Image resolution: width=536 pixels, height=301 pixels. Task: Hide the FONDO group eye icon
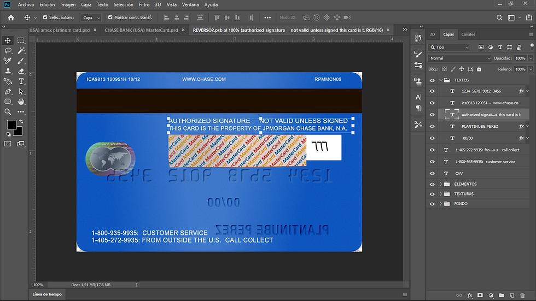point(432,204)
